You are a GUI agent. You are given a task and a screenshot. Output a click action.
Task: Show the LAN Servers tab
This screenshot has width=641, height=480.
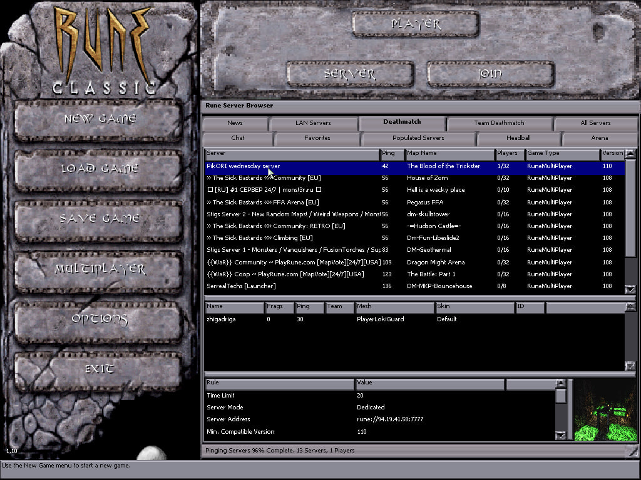pos(313,123)
